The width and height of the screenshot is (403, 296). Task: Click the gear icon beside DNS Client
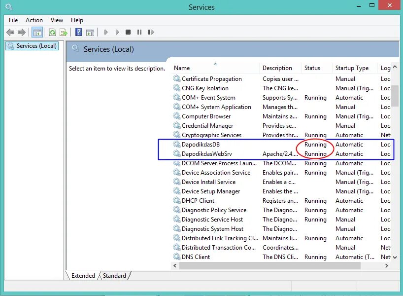click(x=176, y=257)
